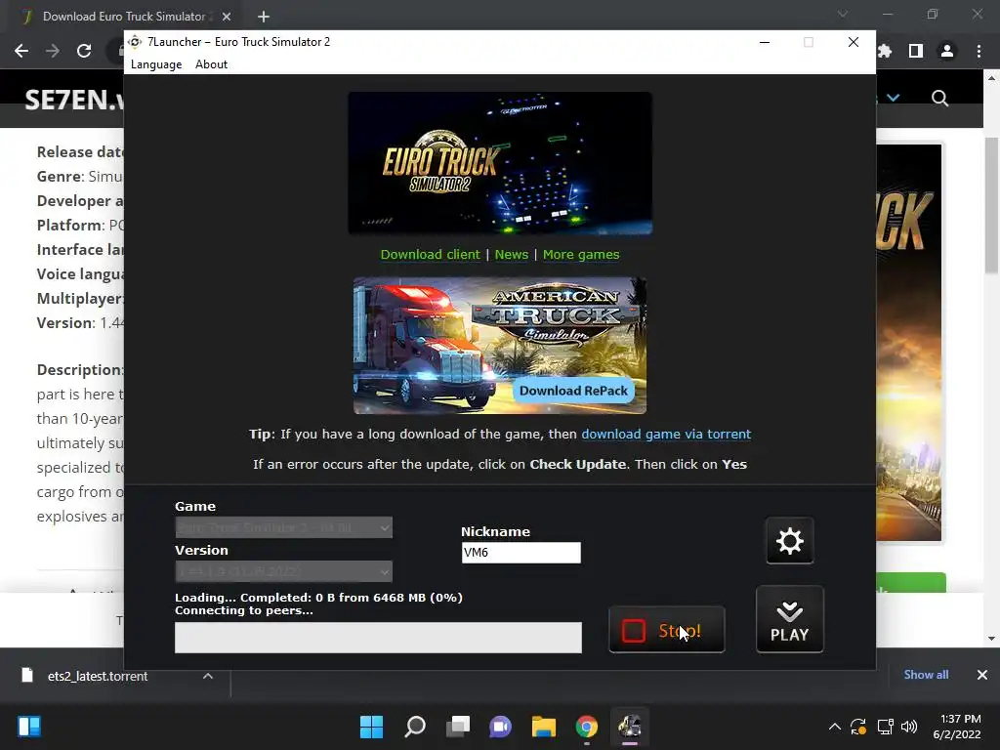Expand the Version dropdown
This screenshot has height=750, width=1000.
(x=284, y=571)
